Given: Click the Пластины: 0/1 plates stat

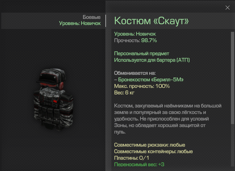Looking at the screenshot, I should (x=132, y=158).
